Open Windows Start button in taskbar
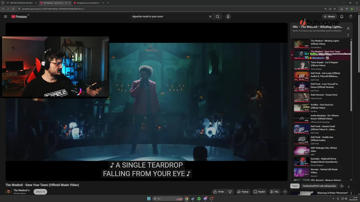The width and height of the screenshot is (360, 202). [149, 199]
